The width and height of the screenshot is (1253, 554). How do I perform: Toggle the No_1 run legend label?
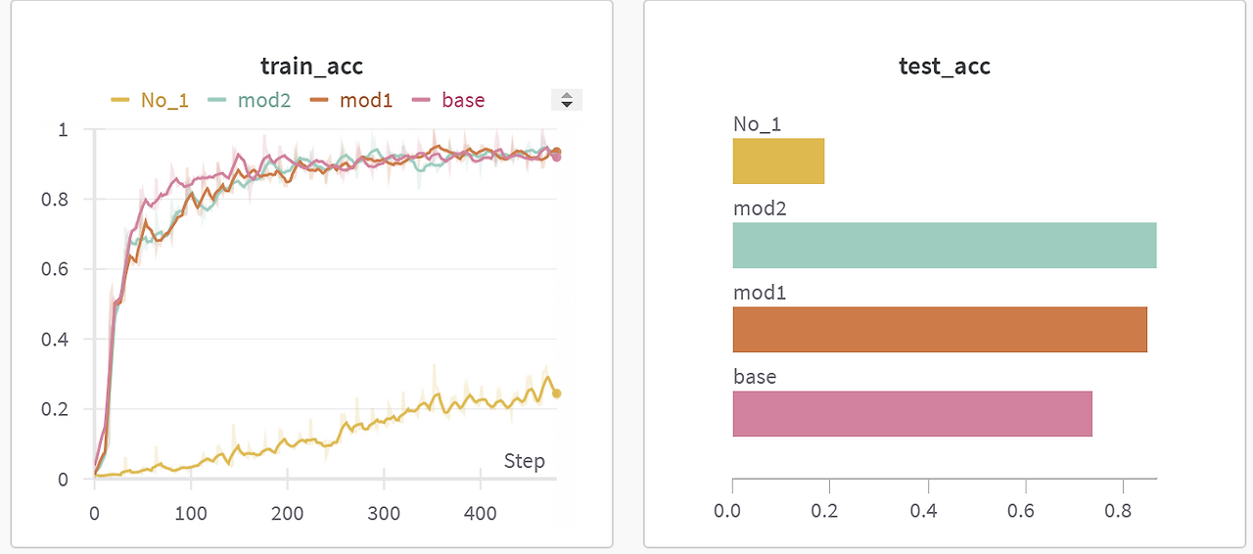[164, 100]
